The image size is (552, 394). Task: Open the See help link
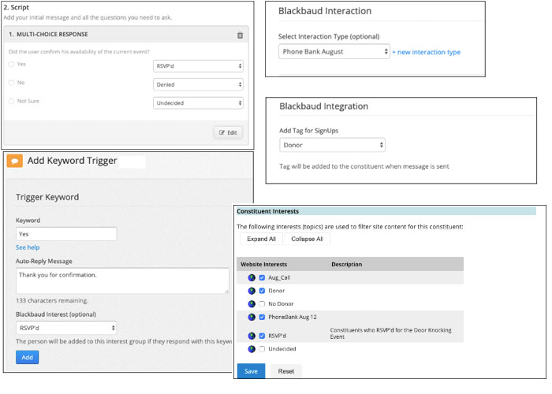[28, 247]
